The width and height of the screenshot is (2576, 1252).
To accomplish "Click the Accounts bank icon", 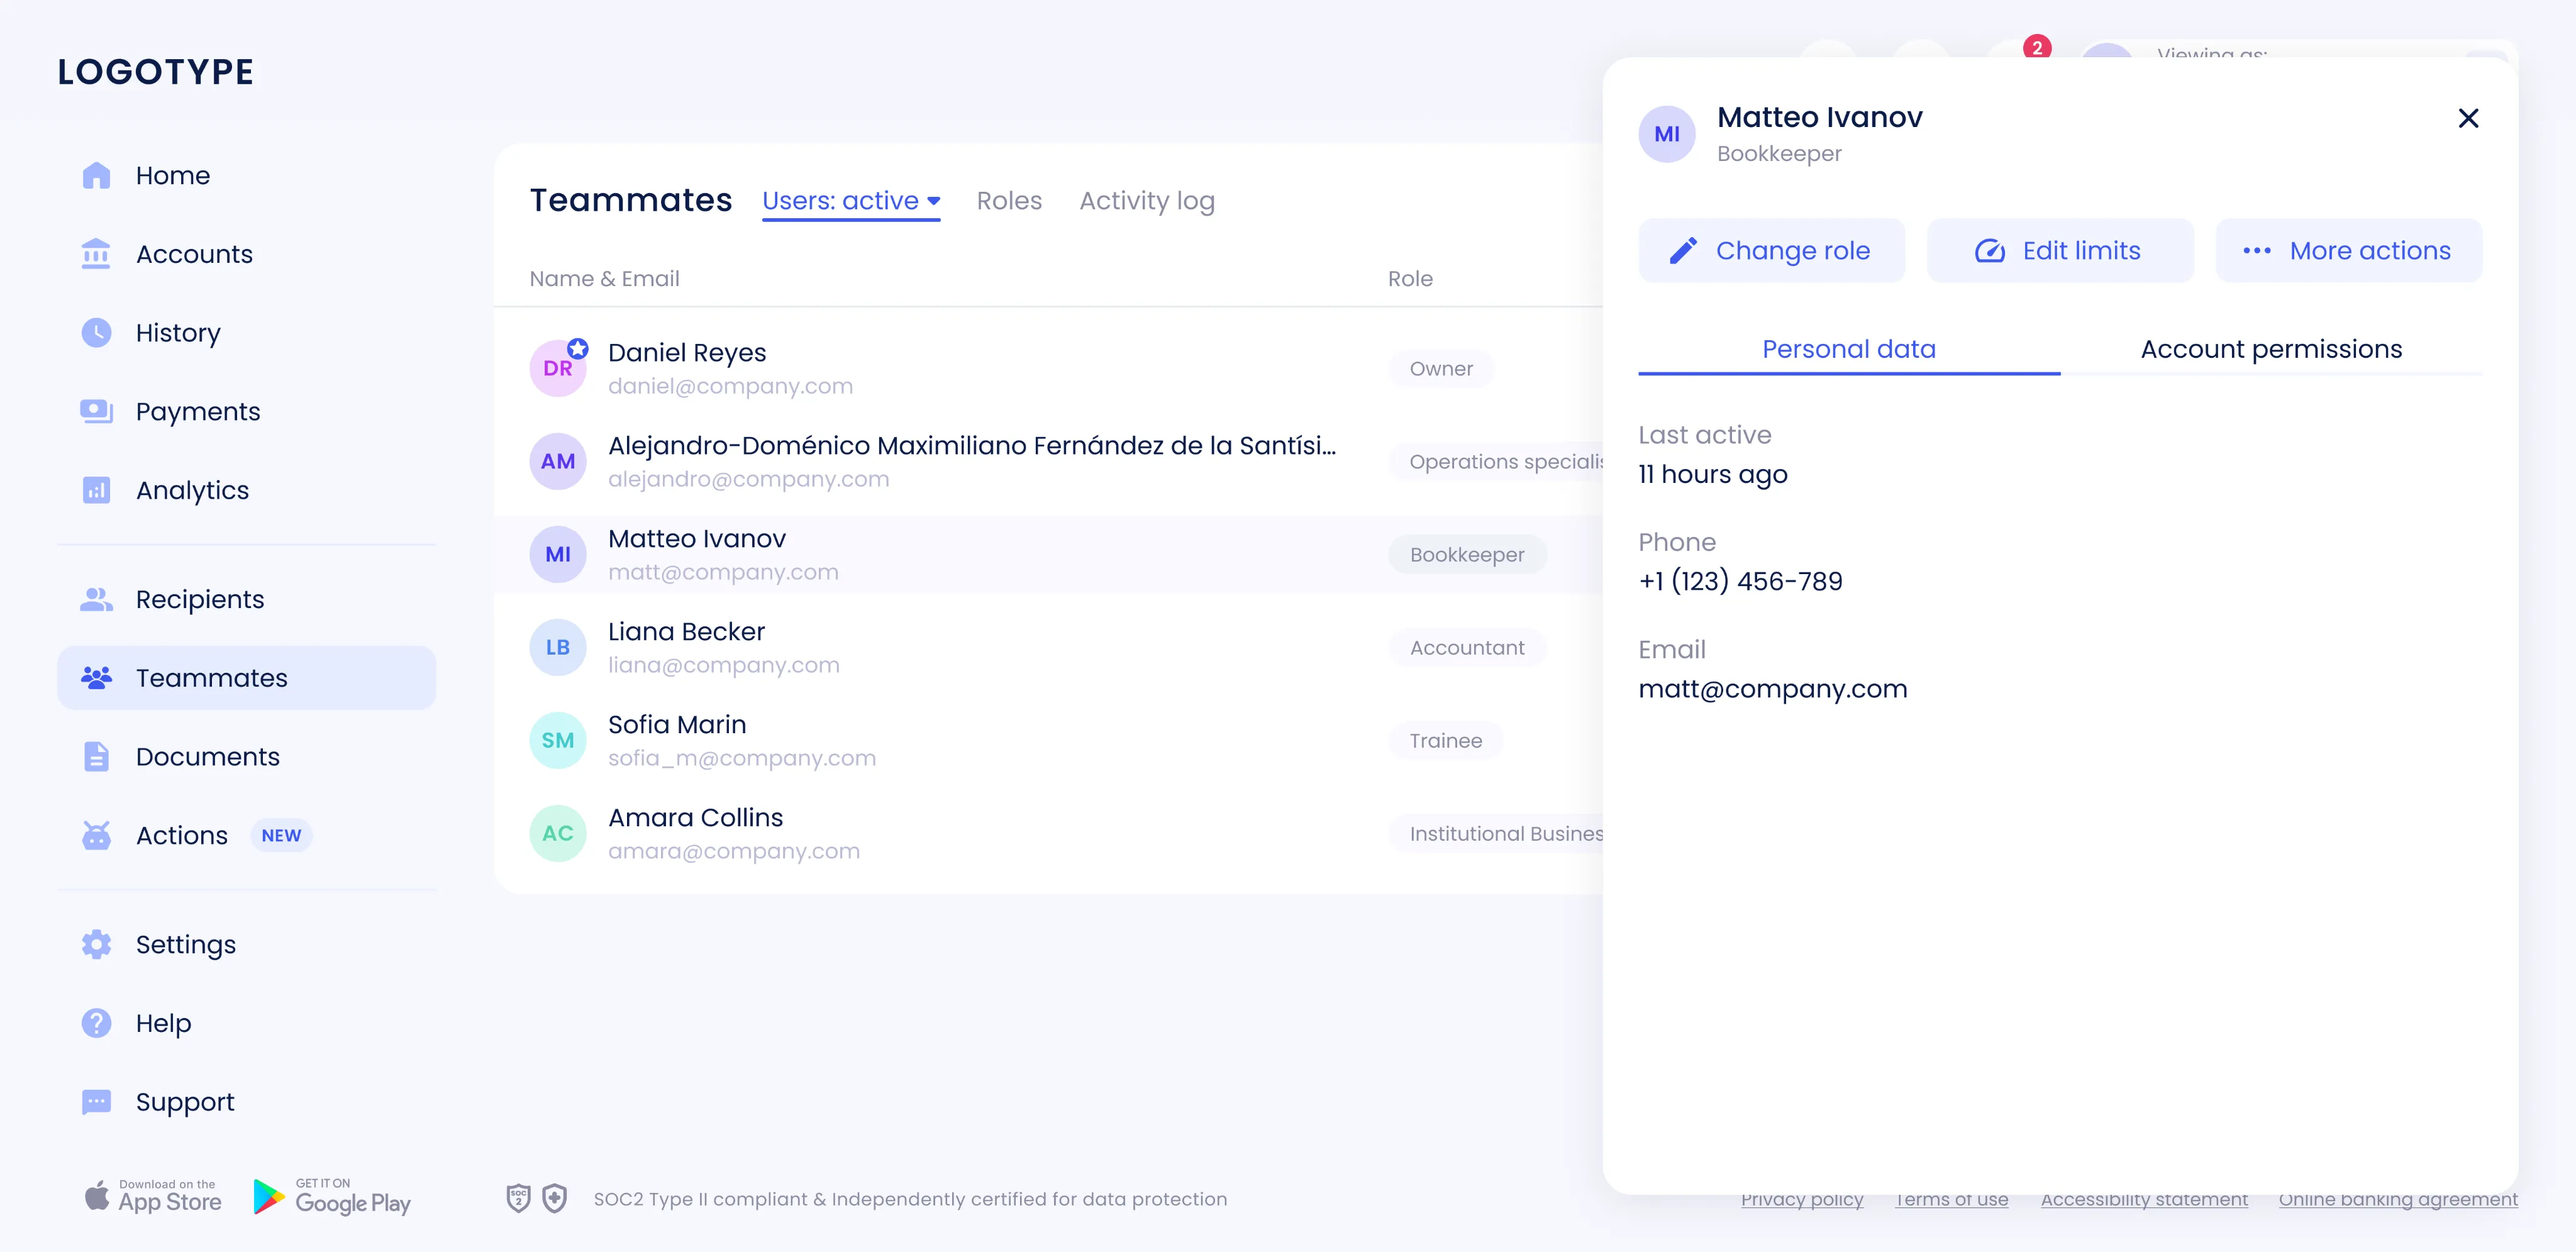I will 96,254.
